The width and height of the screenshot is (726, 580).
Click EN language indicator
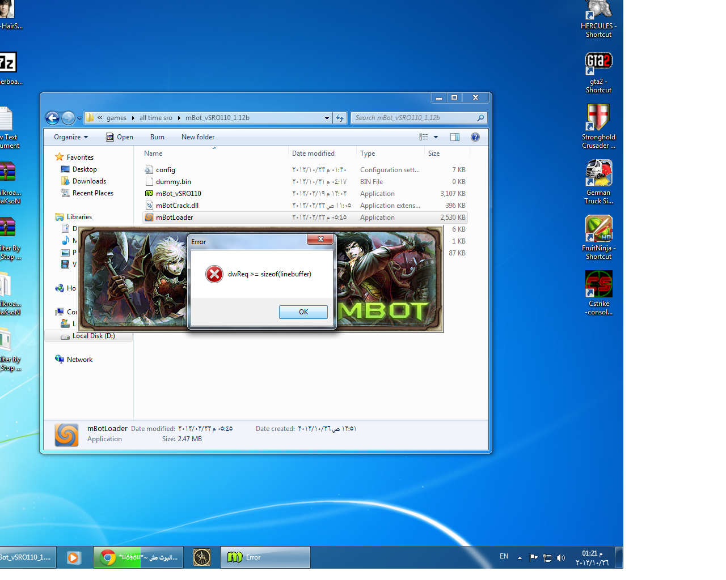(504, 557)
